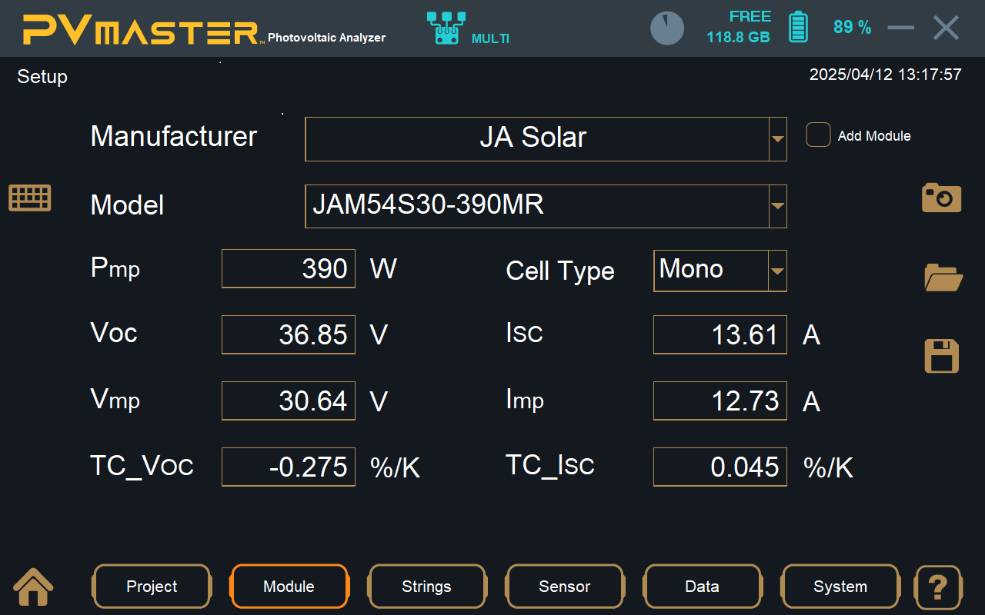The height and width of the screenshot is (615, 985).
Task: Click the Imp field showing 12.73
Action: [720, 401]
